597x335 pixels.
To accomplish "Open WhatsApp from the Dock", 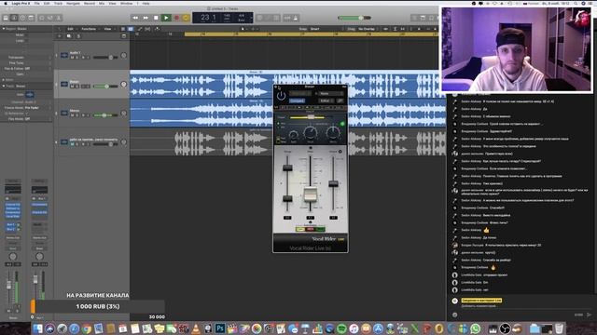I will pyautogui.click(x=476, y=328).
